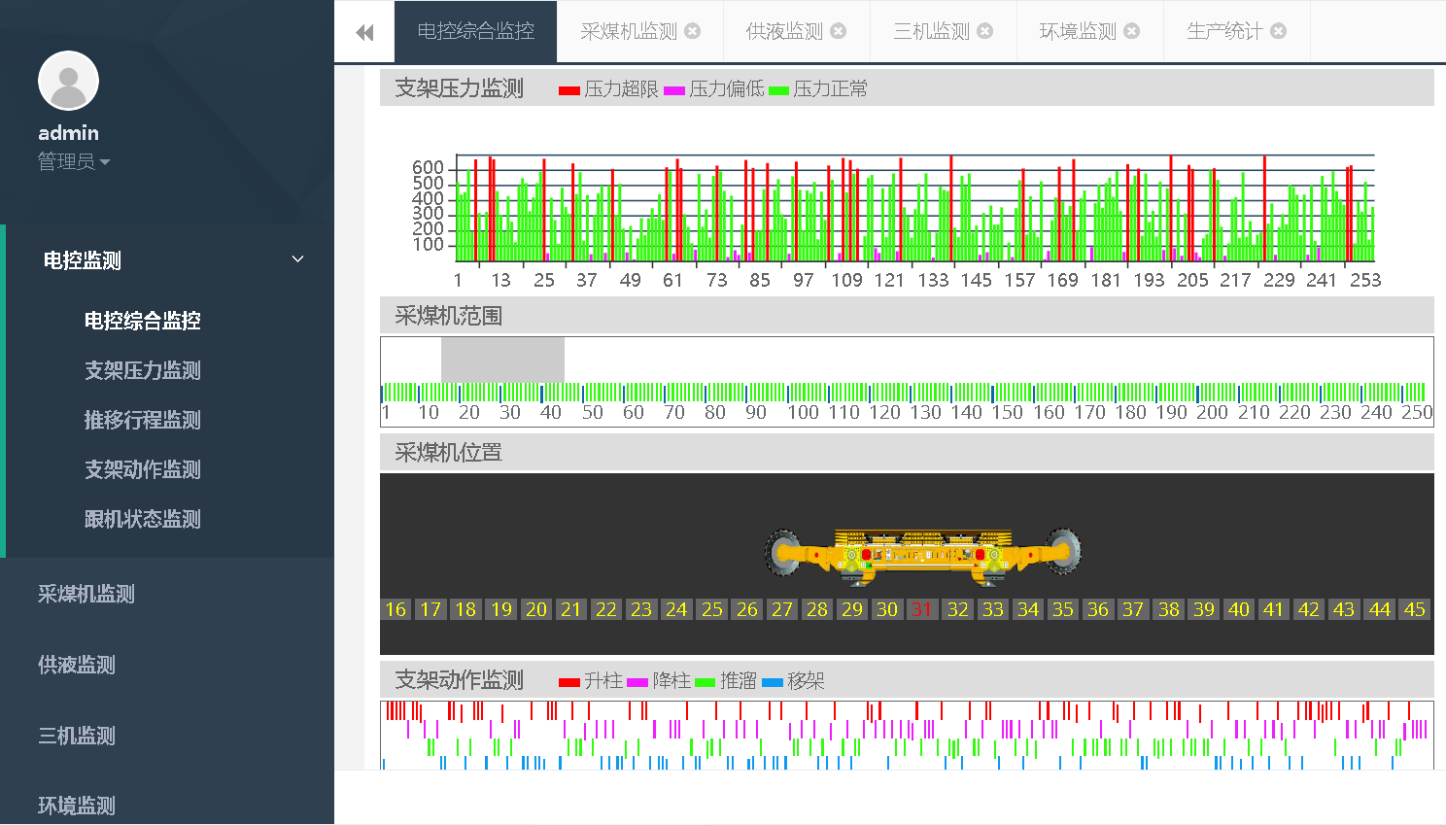
Task: Click the shearer machine image
Action: (x=922, y=556)
